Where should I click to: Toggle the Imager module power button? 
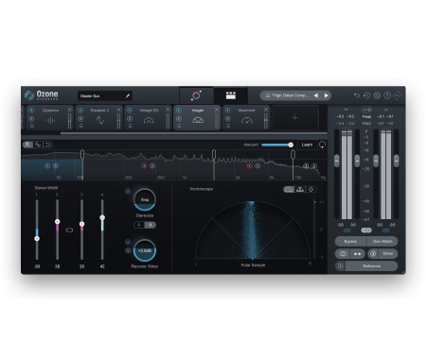click(x=179, y=111)
